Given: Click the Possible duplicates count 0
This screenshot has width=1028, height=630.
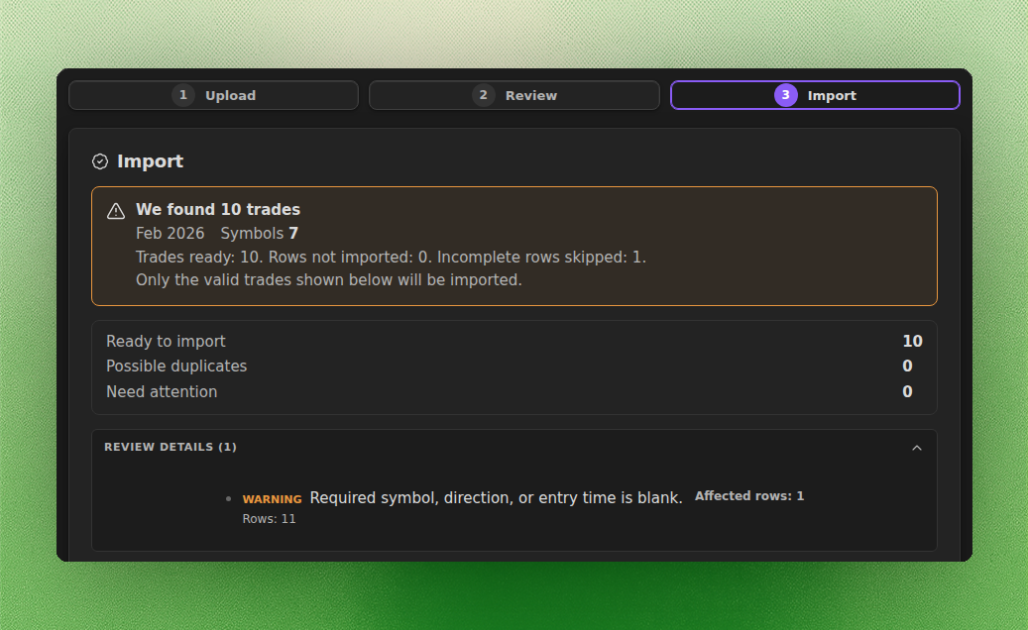Looking at the screenshot, I should pyautogui.click(x=907, y=367).
